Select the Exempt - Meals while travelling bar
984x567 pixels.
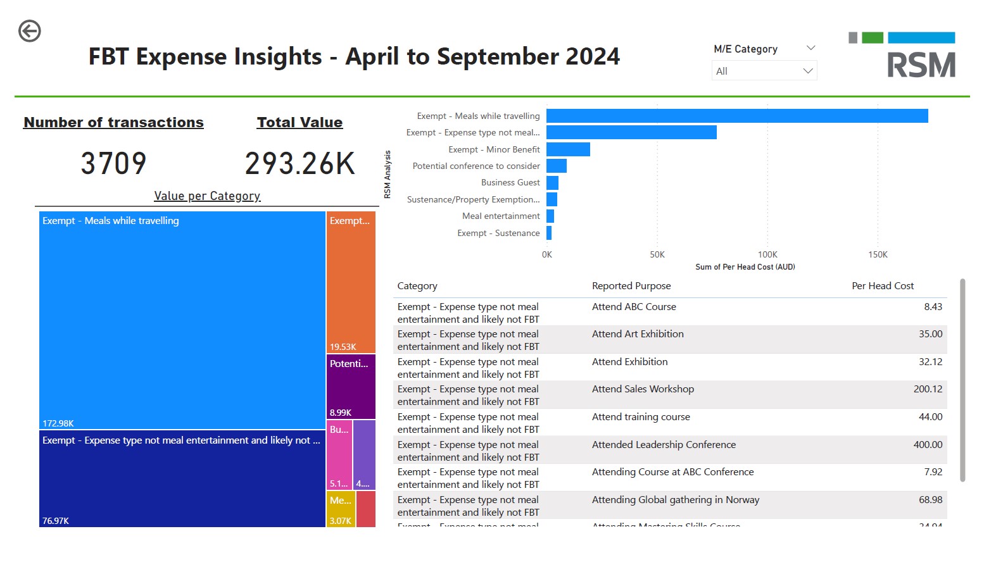click(x=736, y=116)
